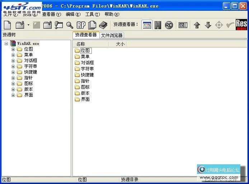Screen dimensions: 249x184
Task: Click the Help book icon
Action: pyautogui.click(x=103, y=25)
